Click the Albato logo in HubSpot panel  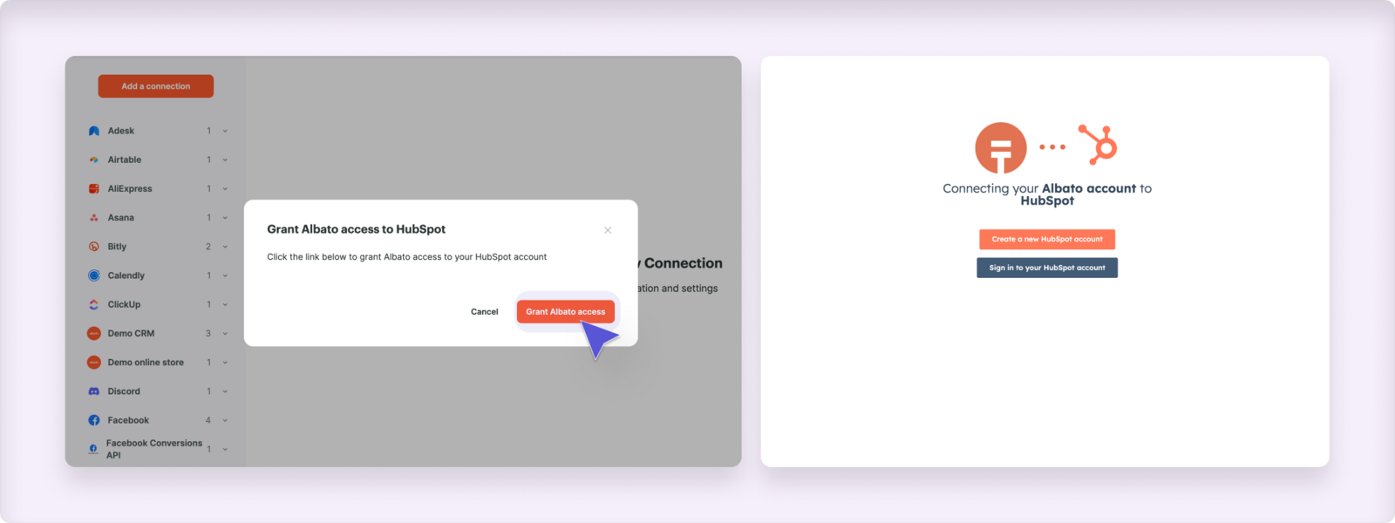click(x=1001, y=147)
